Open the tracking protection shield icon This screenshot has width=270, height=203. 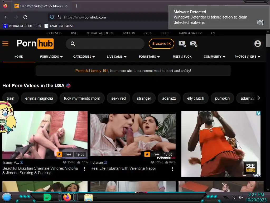click(x=52, y=17)
